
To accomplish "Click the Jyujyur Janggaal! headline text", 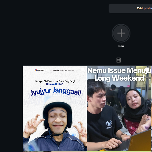I will 56,92.
